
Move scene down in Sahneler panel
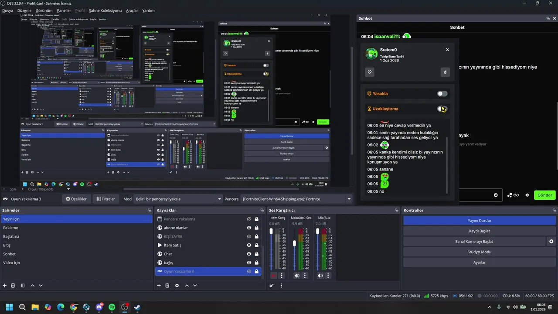point(41,286)
